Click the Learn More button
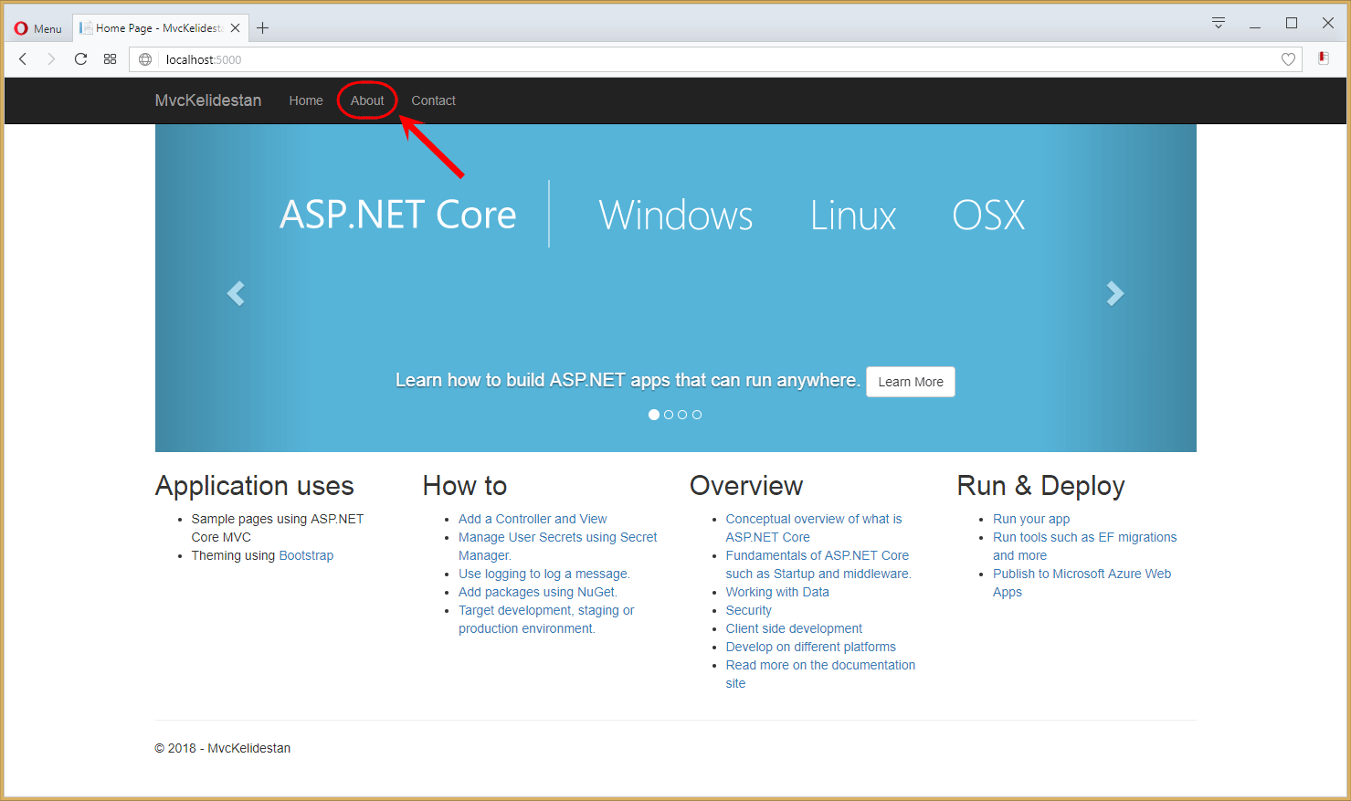Image resolution: width=1351 pixels, height=801 pixels. click(911, 382)
